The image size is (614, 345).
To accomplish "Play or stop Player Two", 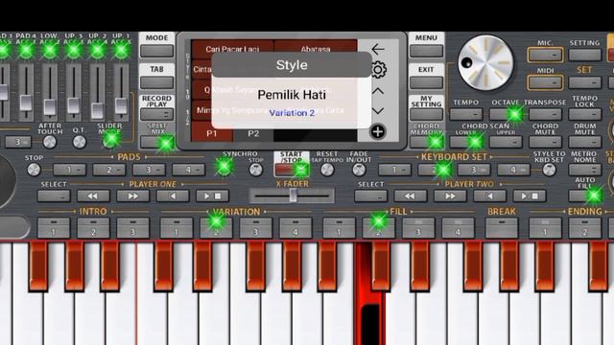I will click(529, 195).
